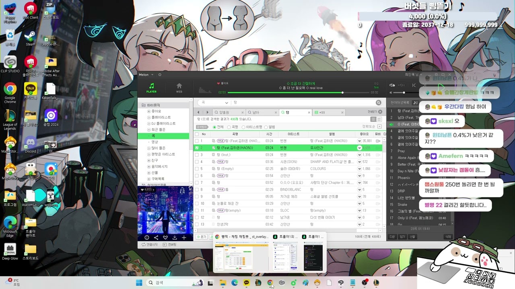This screenshot has height=289, width=515.
Task: Check the box for 텅 (Empty) row 5
Action: 197,169
